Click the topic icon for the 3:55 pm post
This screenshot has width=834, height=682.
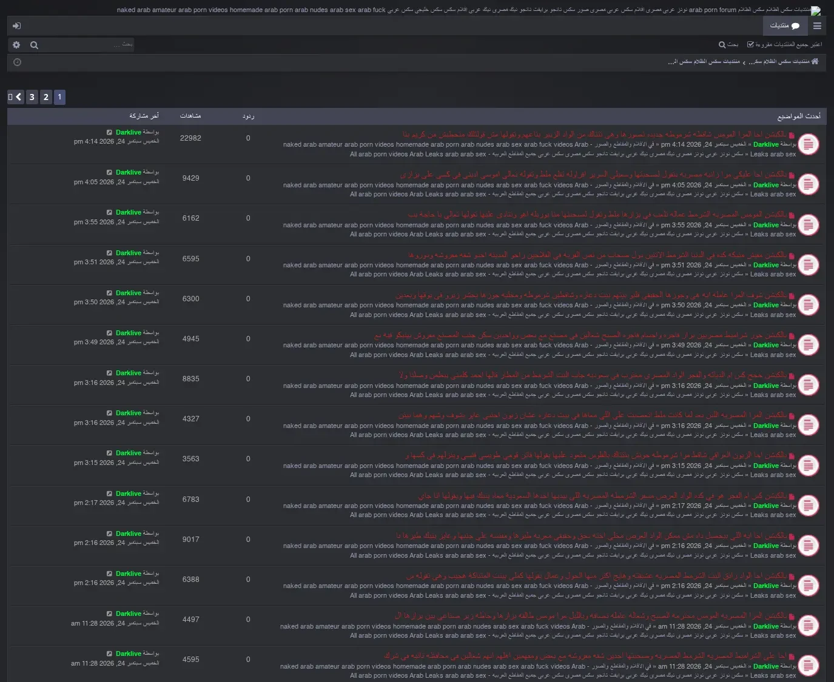[808, 224]
